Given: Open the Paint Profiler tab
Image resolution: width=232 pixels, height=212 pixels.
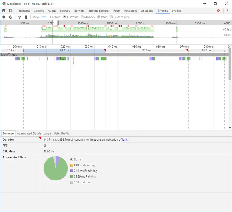Looking at the screenshot, I should pyautogui.click(x=62, y=134).
